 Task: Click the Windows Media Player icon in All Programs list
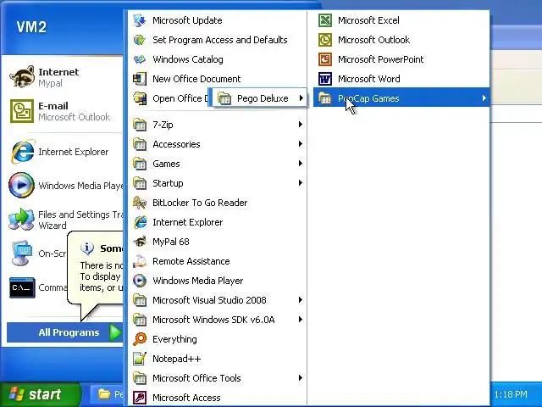click(140, 281)
